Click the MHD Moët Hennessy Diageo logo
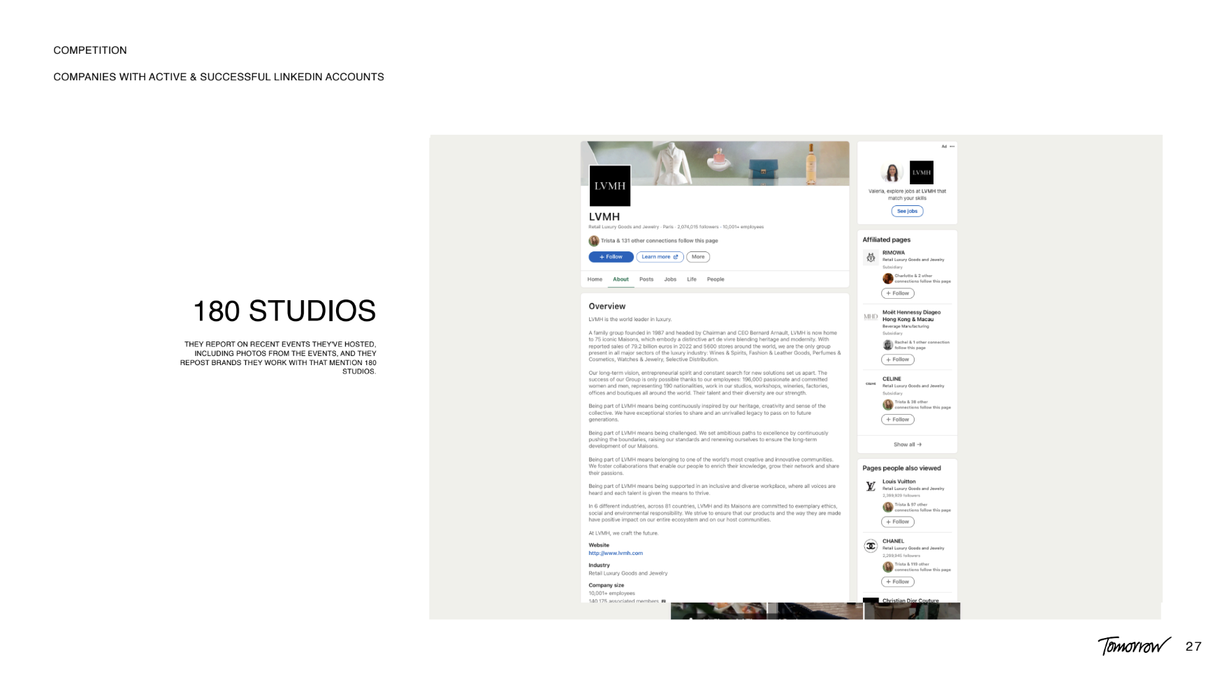Screen dimensions: 1220x680 (x=871, y=317)
